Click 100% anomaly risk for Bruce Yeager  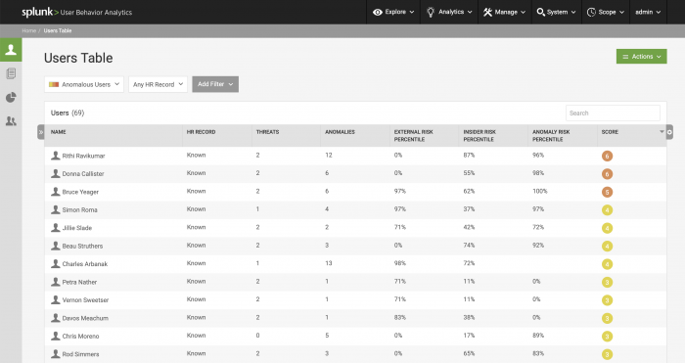tap(539, 192)
